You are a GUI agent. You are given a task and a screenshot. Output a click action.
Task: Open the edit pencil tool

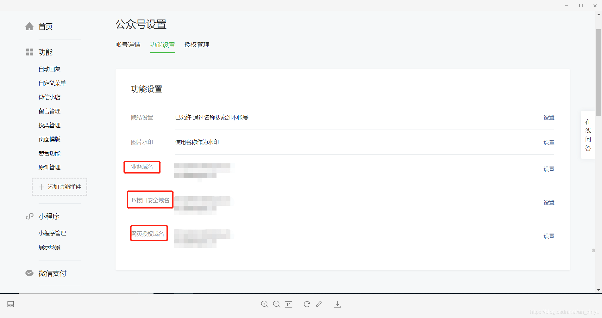click(319, 304)
